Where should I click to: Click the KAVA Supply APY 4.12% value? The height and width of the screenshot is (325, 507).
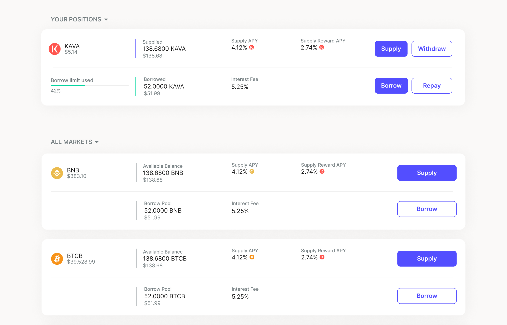coord(239,48)
